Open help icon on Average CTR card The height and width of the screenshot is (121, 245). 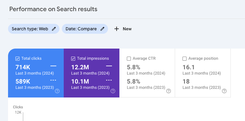[x=169, y=91]
